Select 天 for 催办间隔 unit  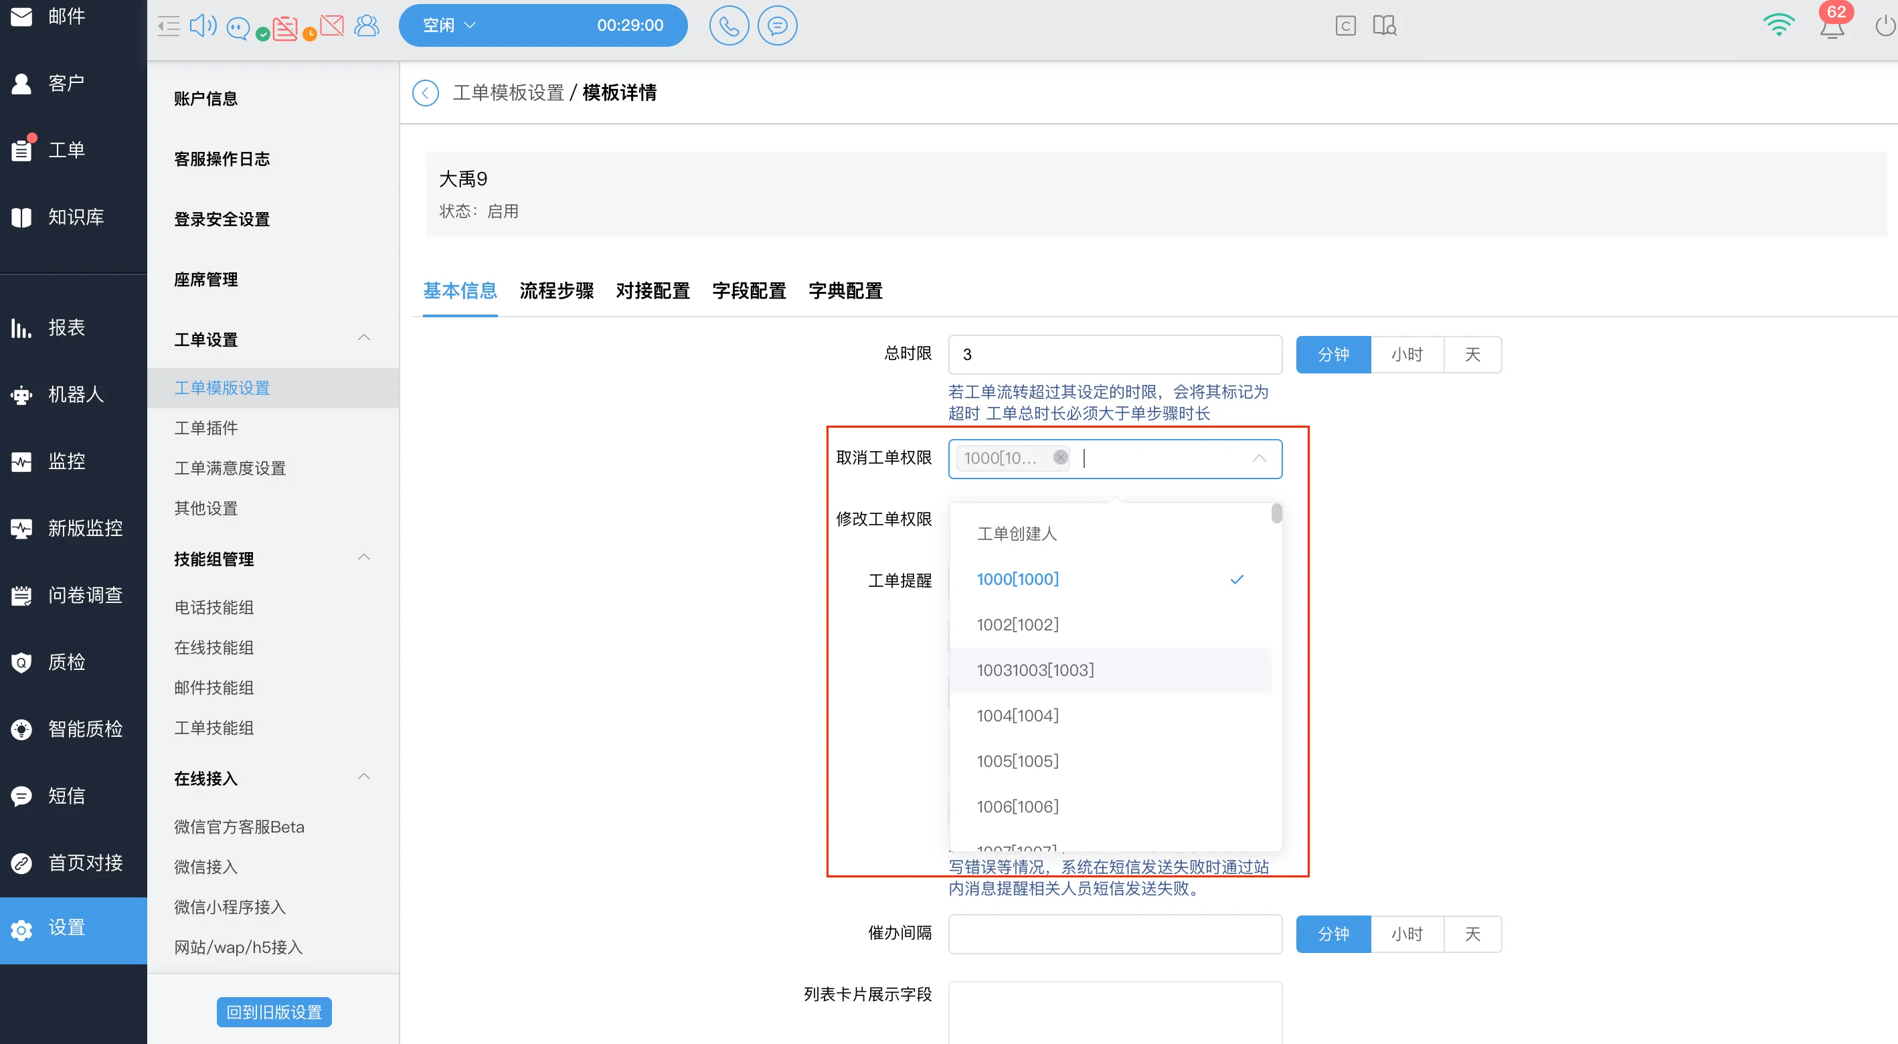click(1472, 934)
